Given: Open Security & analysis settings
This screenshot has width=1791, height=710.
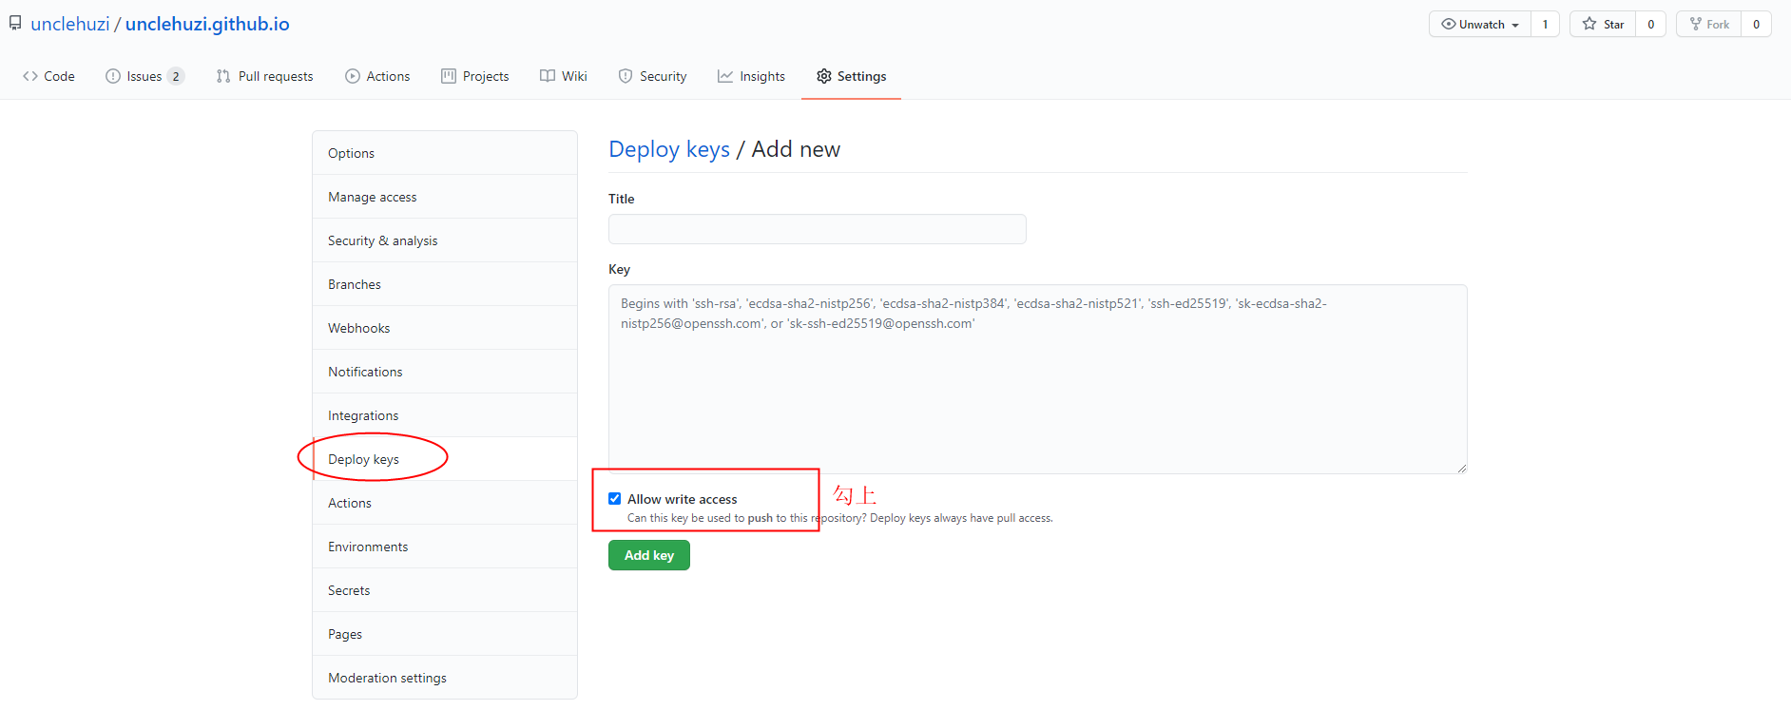Looking at the screenshot, I should [x=445, y=240].
